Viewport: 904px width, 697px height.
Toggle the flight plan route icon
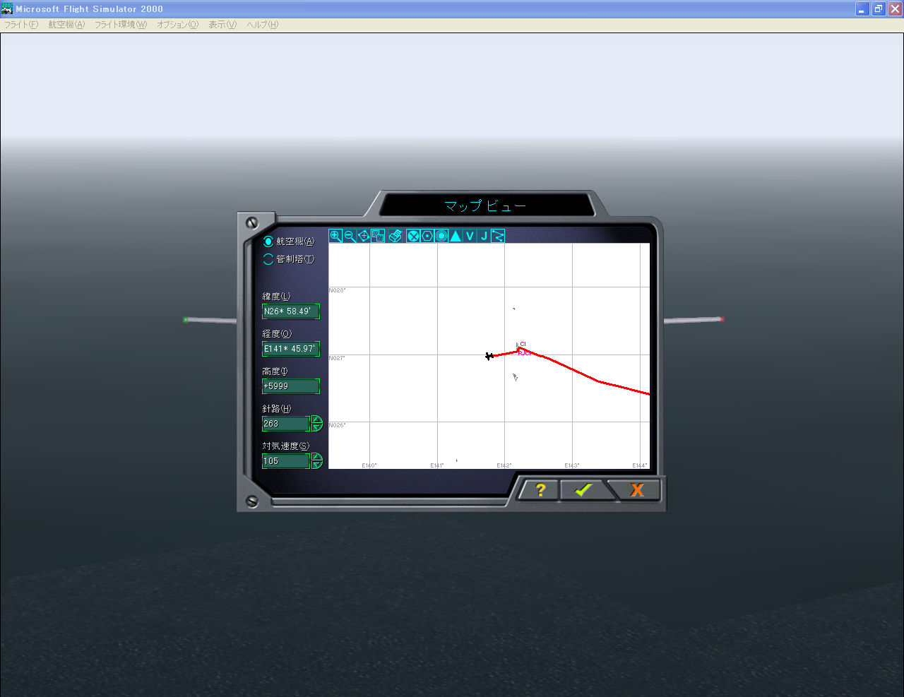point(498,236)
